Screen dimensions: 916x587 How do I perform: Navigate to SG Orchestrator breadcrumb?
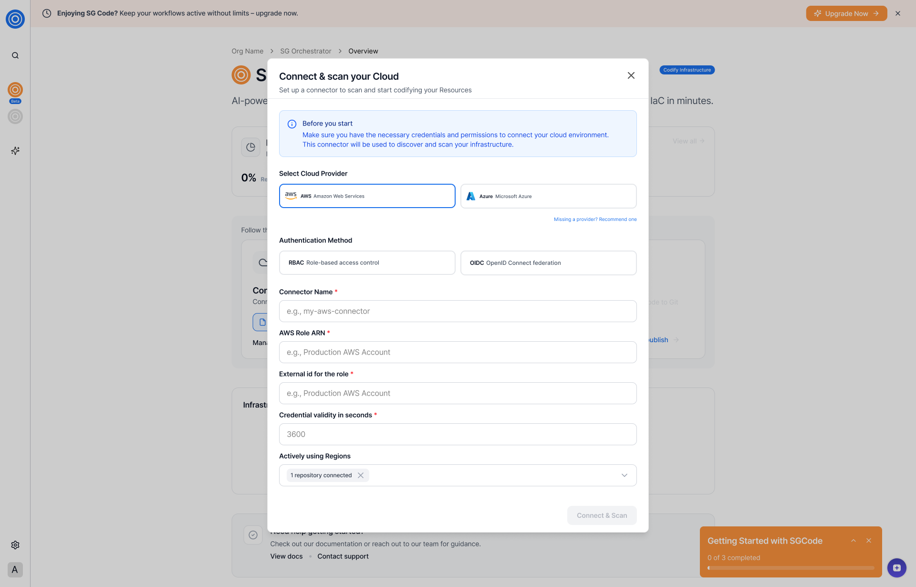tap(305, 51)
